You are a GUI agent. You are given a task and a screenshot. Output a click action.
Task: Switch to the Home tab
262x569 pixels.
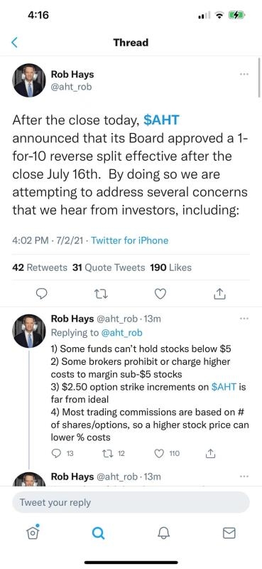coord(32,532)
